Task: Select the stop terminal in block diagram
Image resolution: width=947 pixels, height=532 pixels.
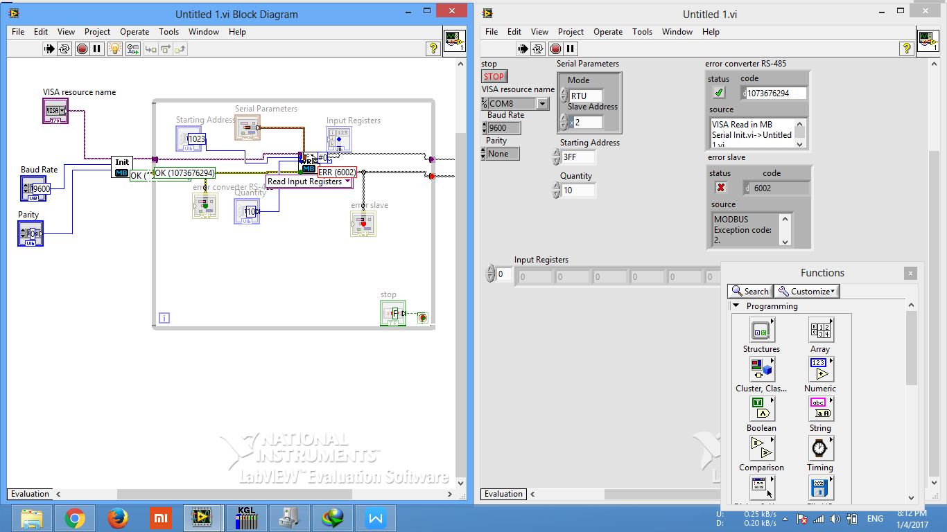Action: (x=393, y=312)
